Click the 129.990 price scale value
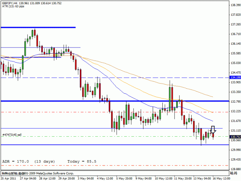 (x=236, y=150)
